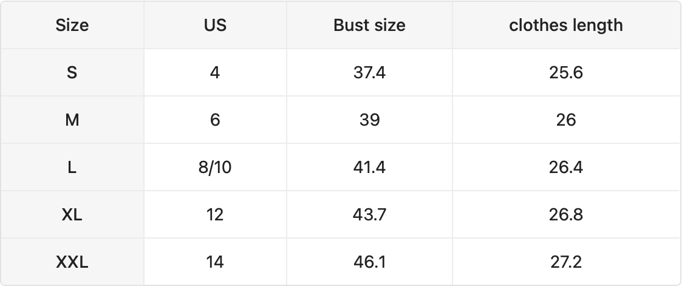Image resolution: width=696 pixels, height=289 pixels.
Task: Select the XXL size row label
Action: point(72,262)
